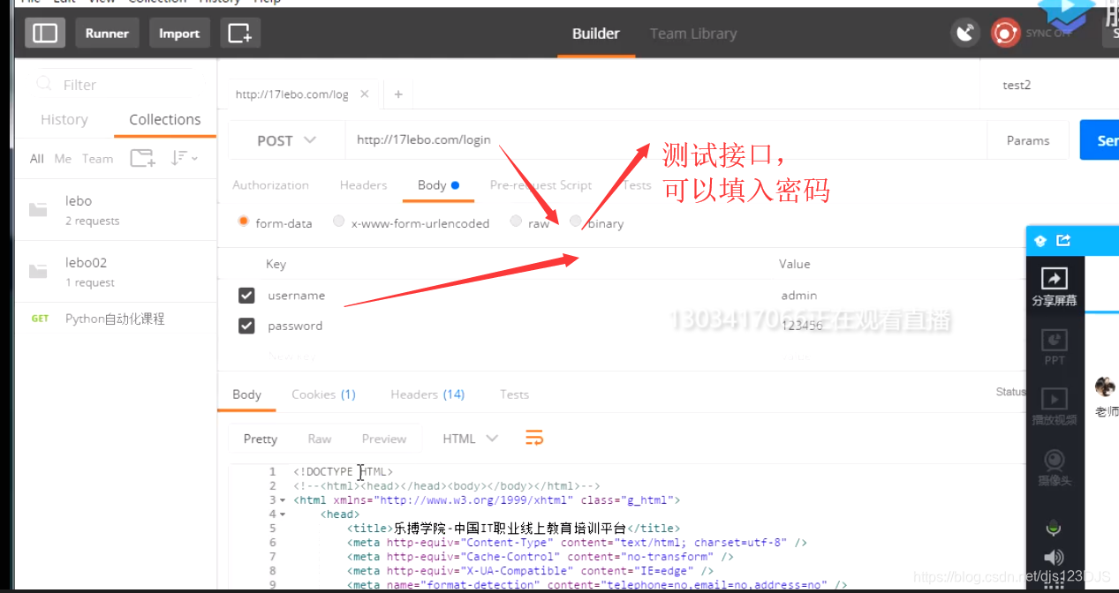Click the microphone icon
1119x593 pixels.
1054,528
